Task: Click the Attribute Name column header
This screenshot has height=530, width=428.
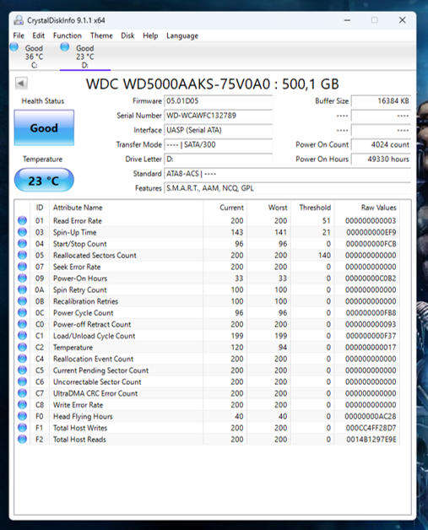Action: click(x=127, y=208)
